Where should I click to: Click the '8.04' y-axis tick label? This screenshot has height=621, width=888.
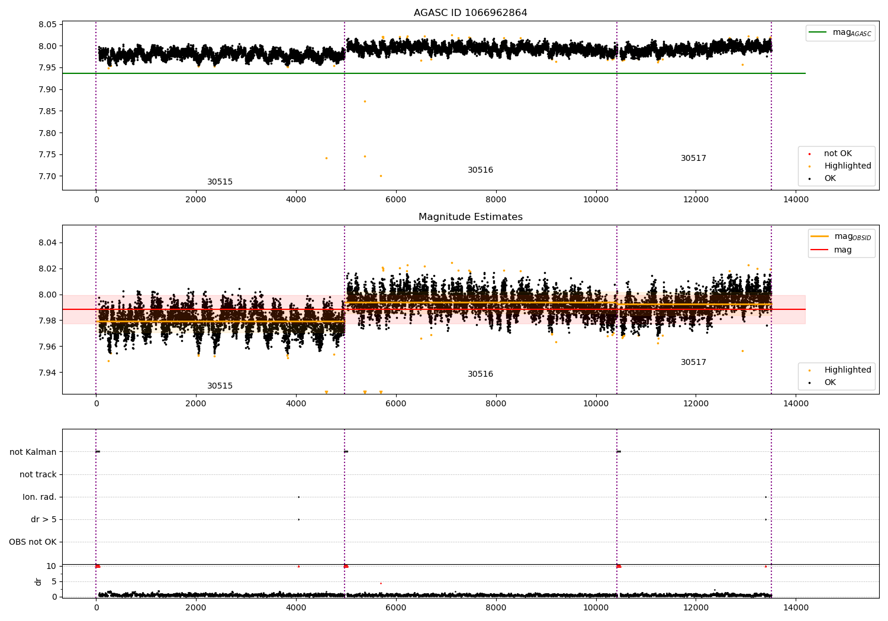47,243
